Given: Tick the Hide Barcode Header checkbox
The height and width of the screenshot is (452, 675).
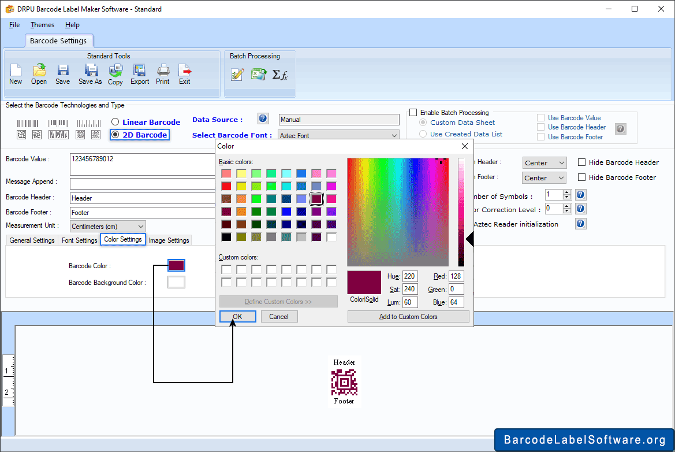Looking at the screenshot, I should pyautogui.click(x=581, y=162).
